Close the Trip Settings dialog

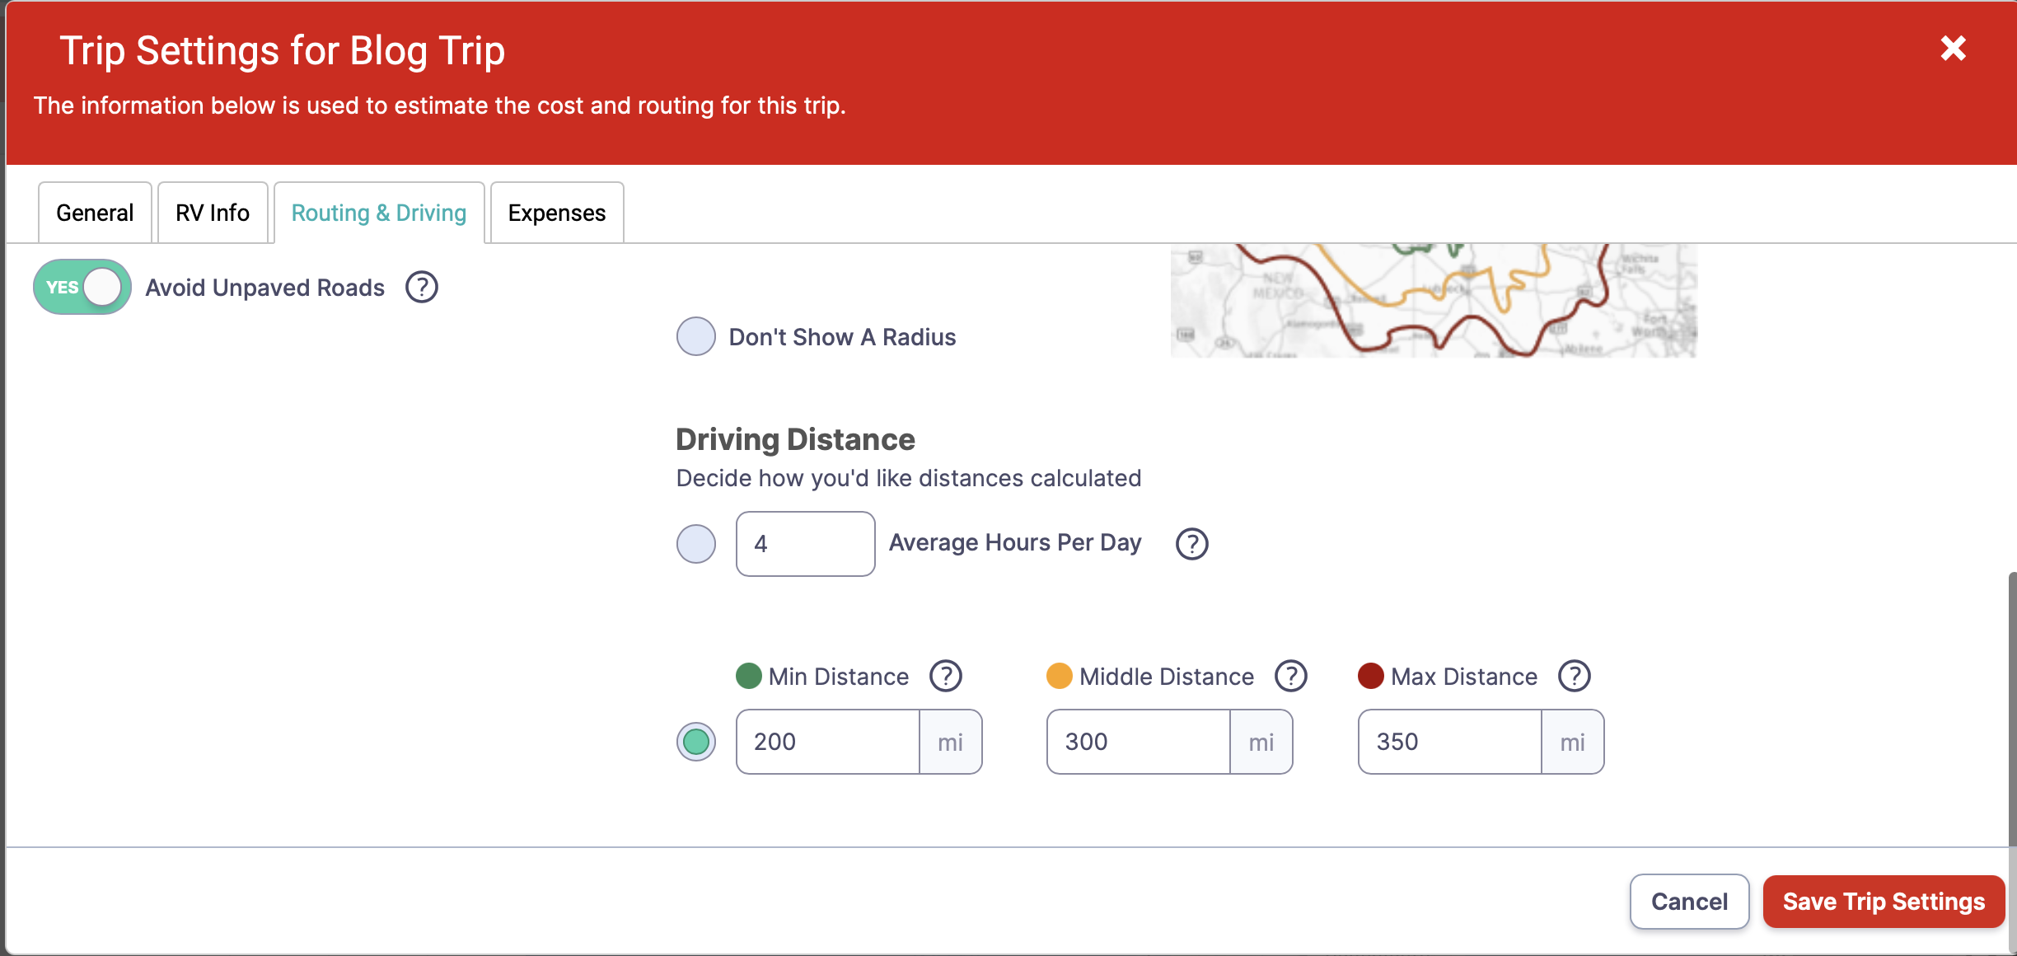pyautogui.click(x=1953, y=49)
